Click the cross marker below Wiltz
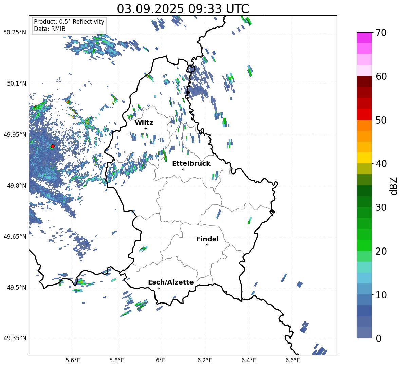This screenshot has height=367, width=402. point(146,128)
